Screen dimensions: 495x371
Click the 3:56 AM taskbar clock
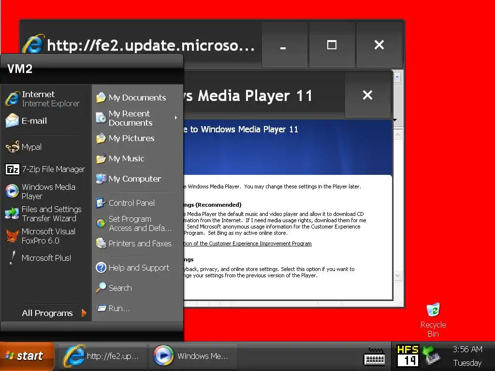(467, 349)
